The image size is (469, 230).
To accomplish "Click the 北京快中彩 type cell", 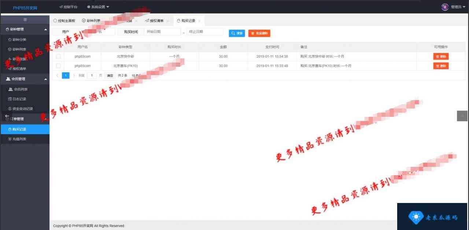I will pos(125,56).
